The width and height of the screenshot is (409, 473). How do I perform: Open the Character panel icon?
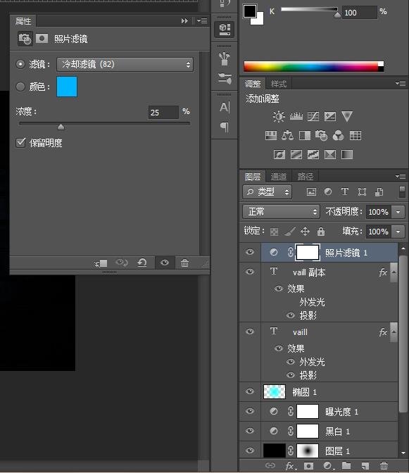tap(225, 107)
